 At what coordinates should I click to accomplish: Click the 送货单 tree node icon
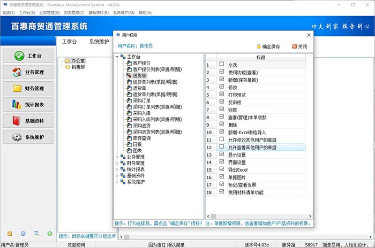(x=129, y=76)
